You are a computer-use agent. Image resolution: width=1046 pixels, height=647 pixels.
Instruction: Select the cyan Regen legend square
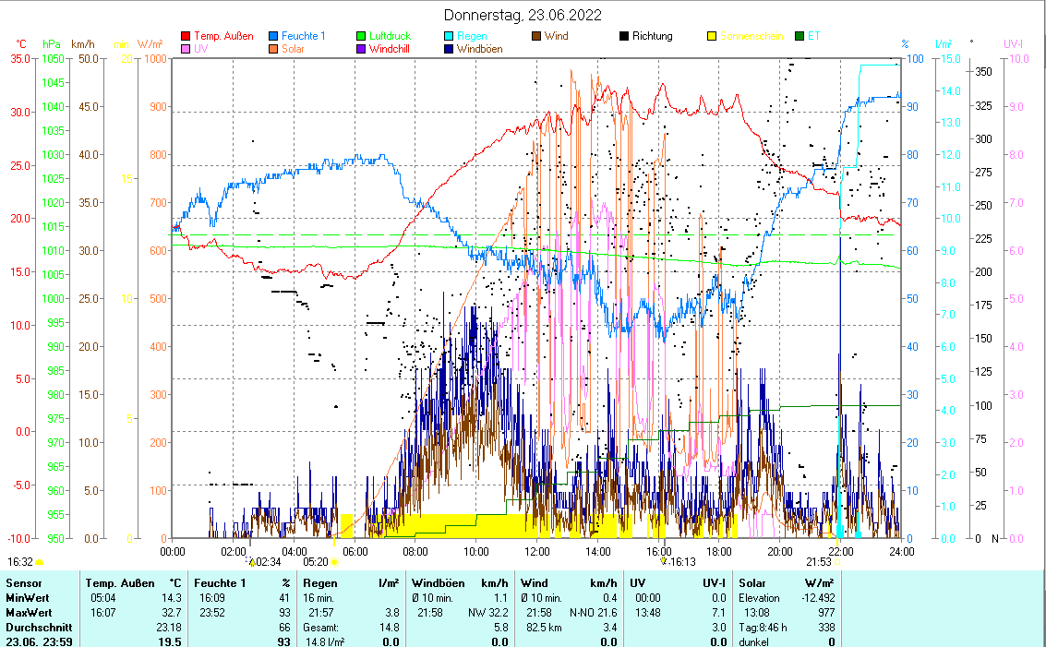(x=450, y=37)
